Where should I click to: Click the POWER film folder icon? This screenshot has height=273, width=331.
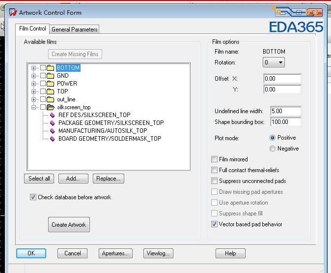coord(50,84)
